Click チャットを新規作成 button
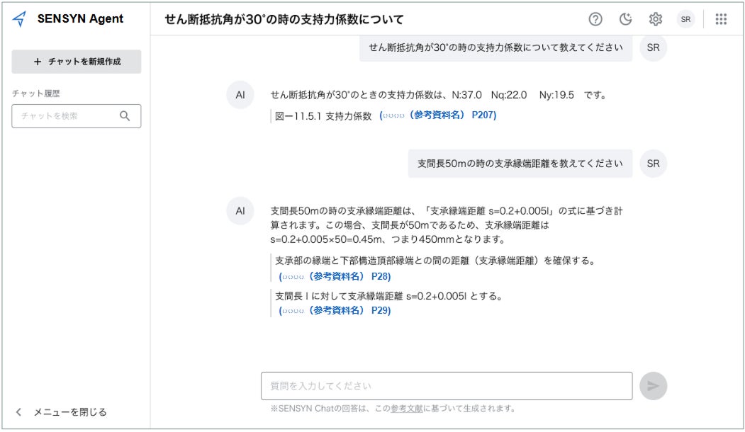This screenshot has height=432, width=745. click(x=77, y=62)
